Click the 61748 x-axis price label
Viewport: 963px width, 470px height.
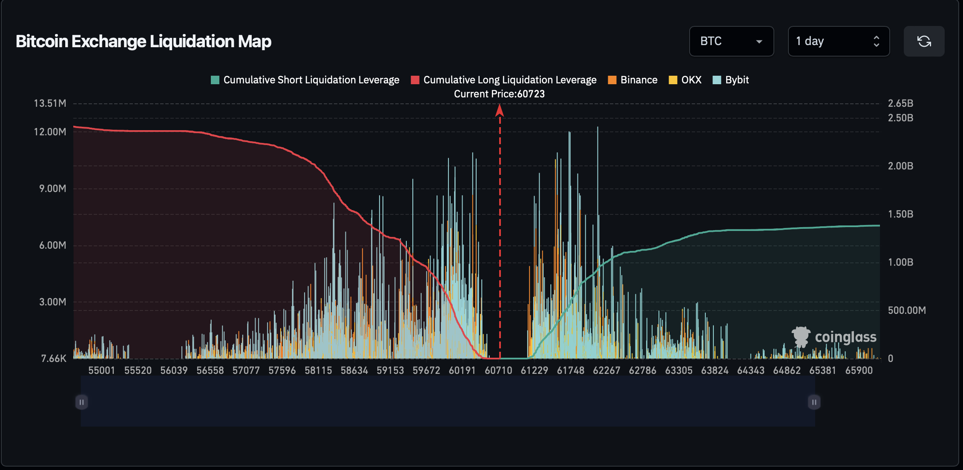click(x=571, y=370)
